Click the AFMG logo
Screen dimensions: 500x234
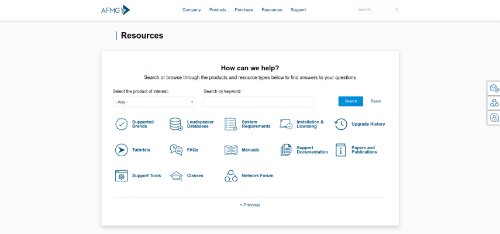[115, 10]
